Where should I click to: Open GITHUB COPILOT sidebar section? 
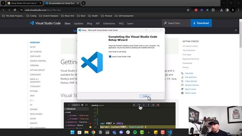pos(37,70)
